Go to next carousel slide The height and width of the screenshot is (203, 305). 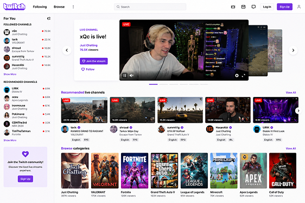[x=293, y=50]
